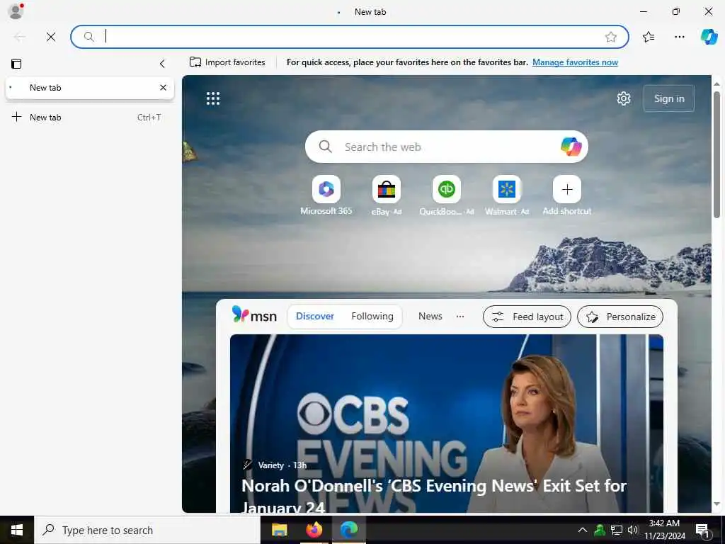The width and height of the screenshot is (725, 544).
Task: Launch Firefox from the taskbar
Action: click(x=314, y=530)
